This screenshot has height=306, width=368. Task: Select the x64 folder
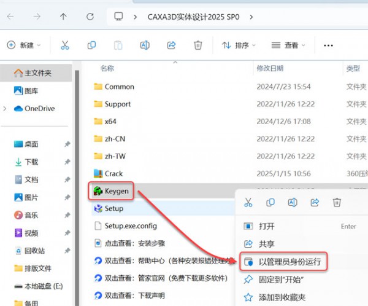(105, 122)
